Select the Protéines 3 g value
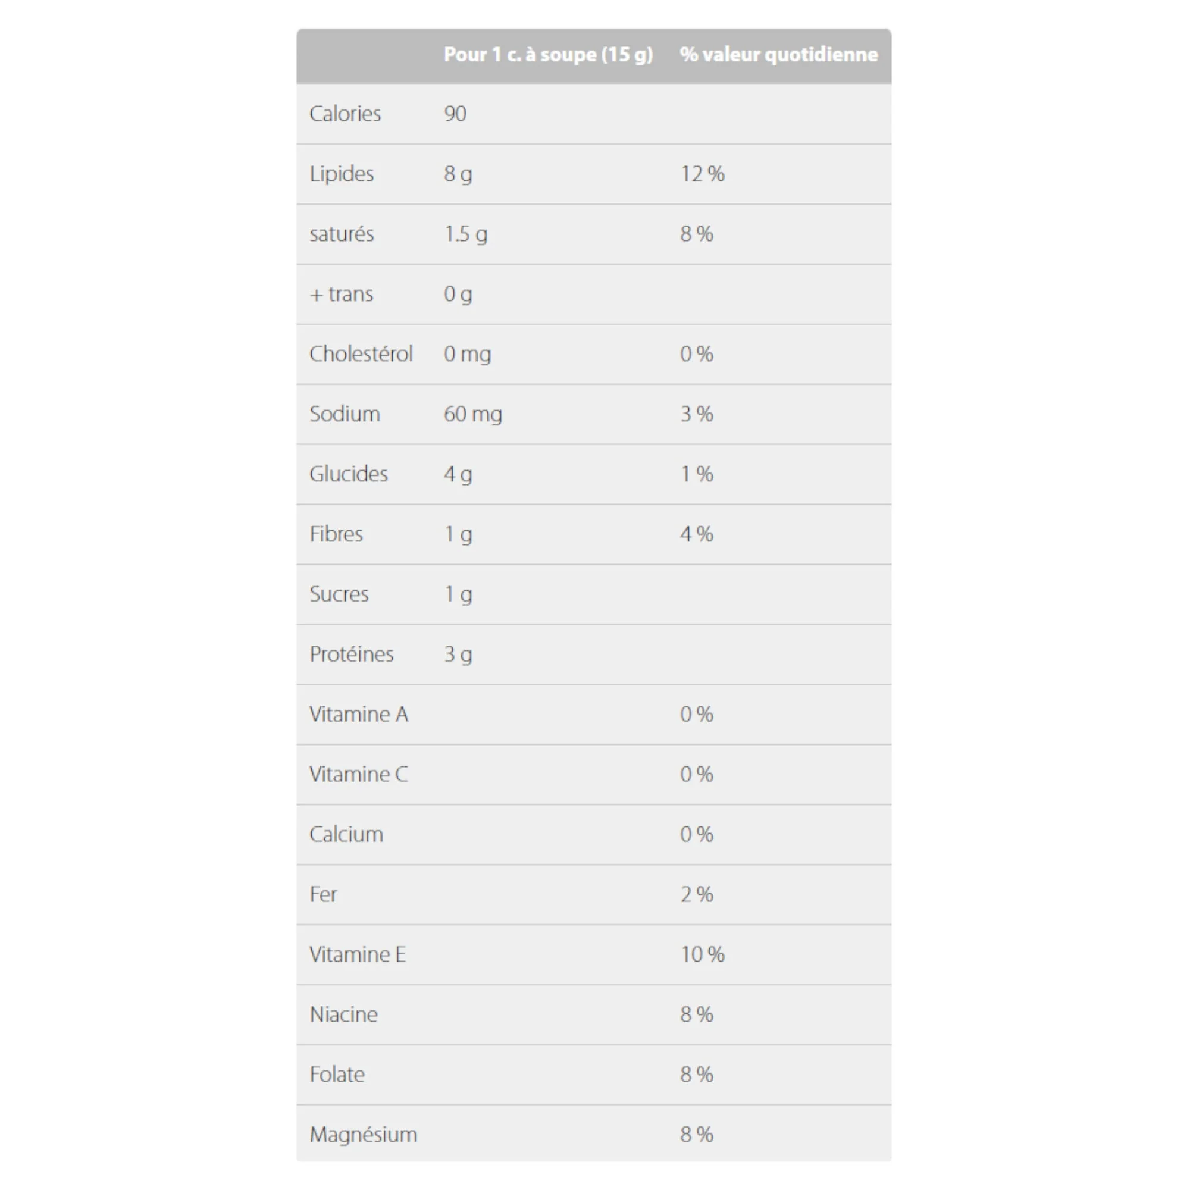Screen dimensions: 1190x1190 [x=458, y=654]
